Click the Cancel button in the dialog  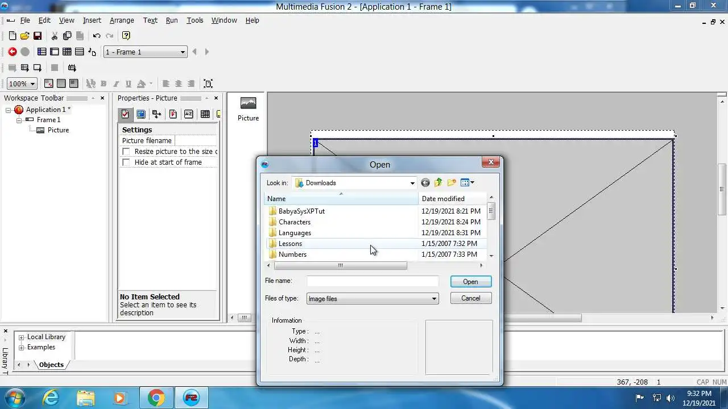coord(470,298)
